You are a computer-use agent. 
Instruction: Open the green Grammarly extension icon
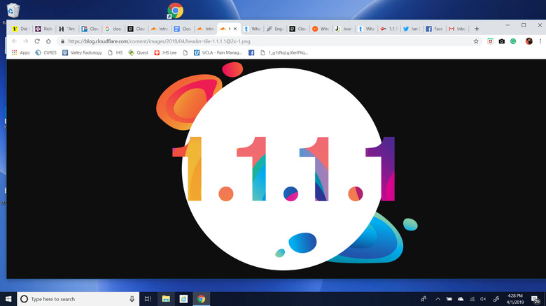click(513, 41)
